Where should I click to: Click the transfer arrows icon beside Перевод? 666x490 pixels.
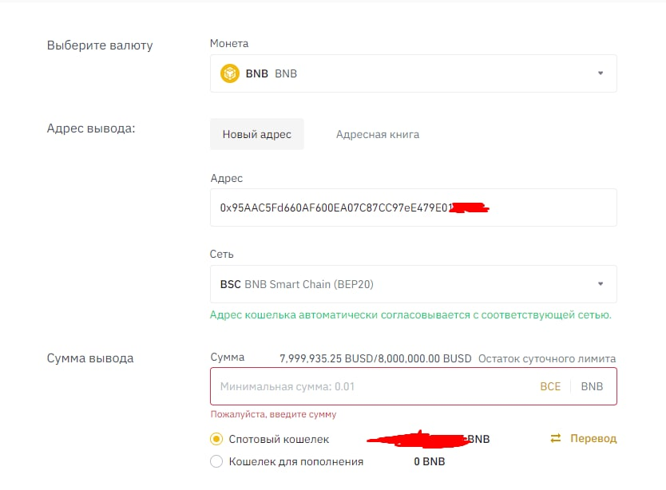[556, 438]
